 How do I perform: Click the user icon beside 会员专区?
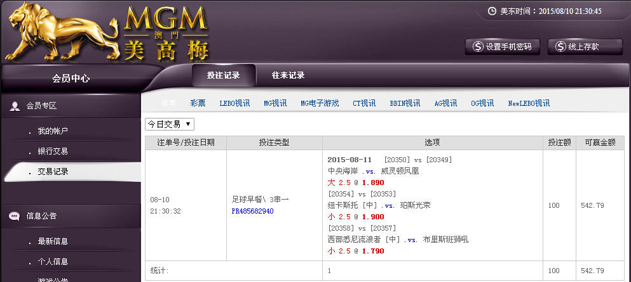(15, 106)
